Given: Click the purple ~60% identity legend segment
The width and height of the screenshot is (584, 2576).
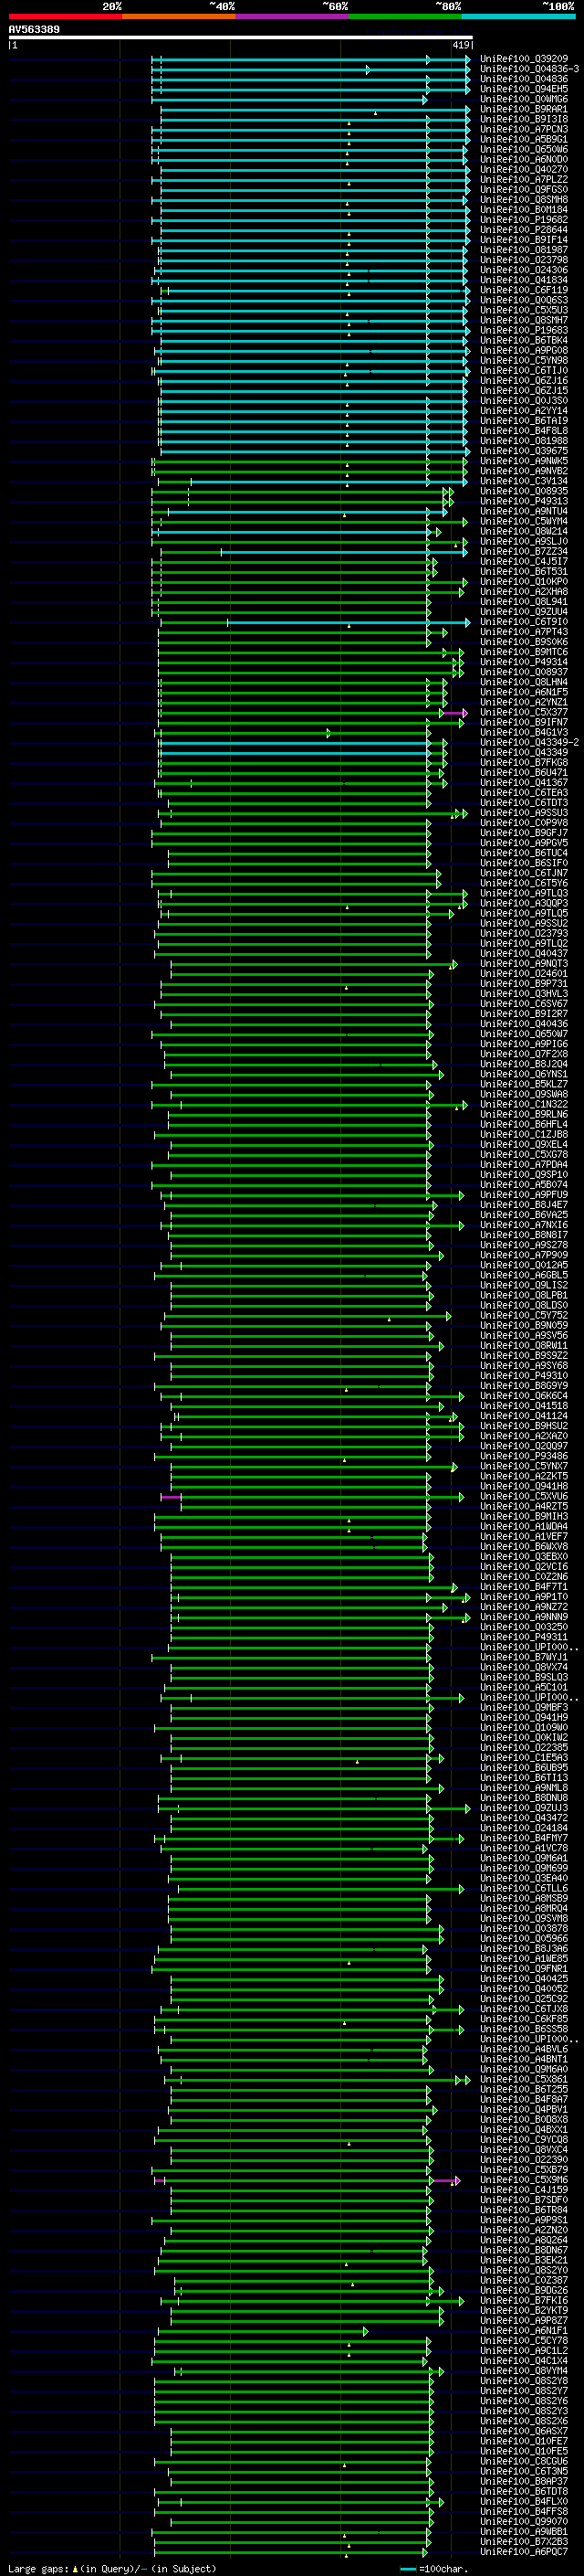Looking at the screenshot, I should (x=291, y=16).
